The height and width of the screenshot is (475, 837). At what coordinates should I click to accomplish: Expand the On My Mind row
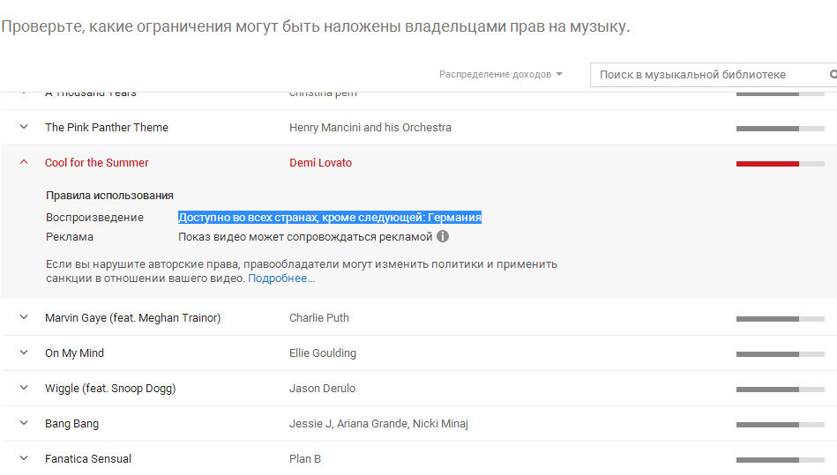click(24, 353)
